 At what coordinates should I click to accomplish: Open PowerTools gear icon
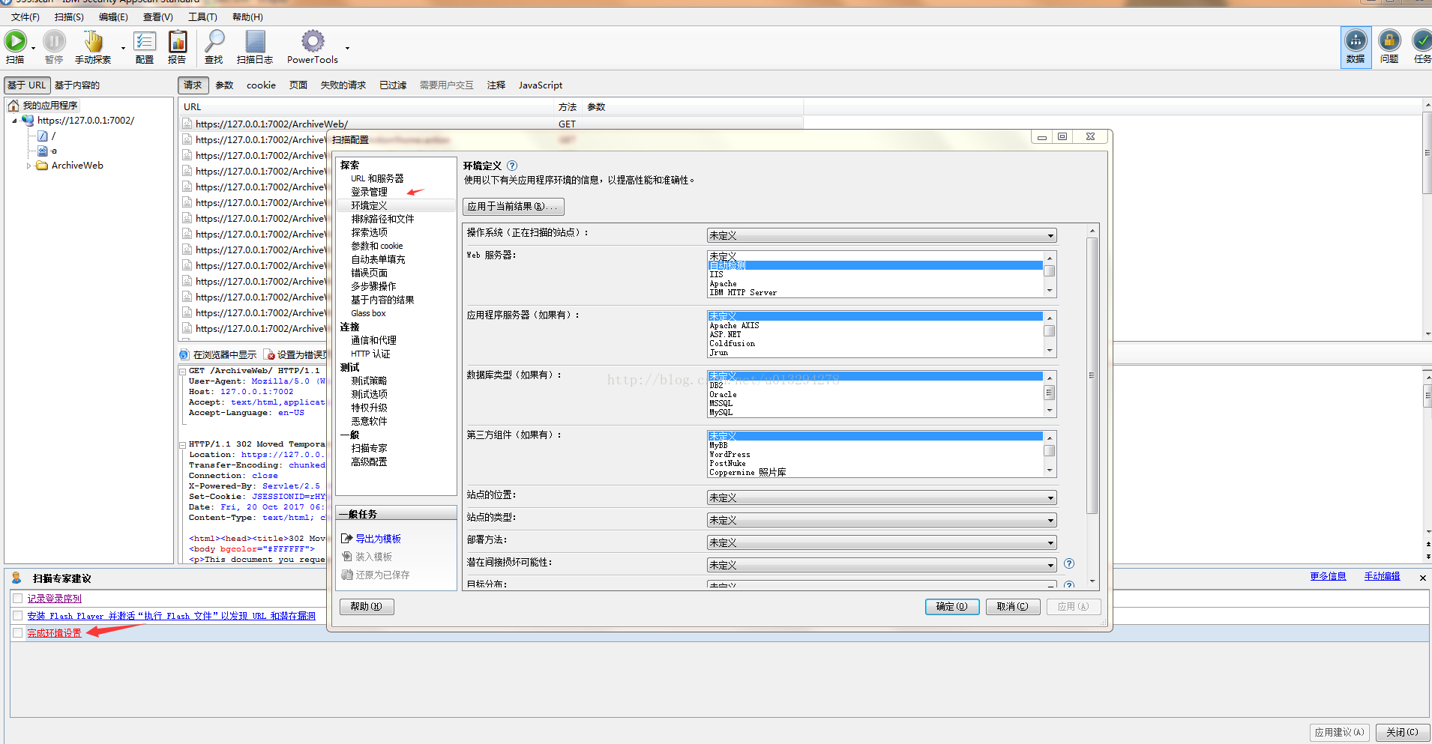(313, 41)
